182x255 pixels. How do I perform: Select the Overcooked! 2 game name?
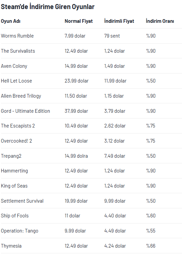pyautogui.click(x=16, y=141)
